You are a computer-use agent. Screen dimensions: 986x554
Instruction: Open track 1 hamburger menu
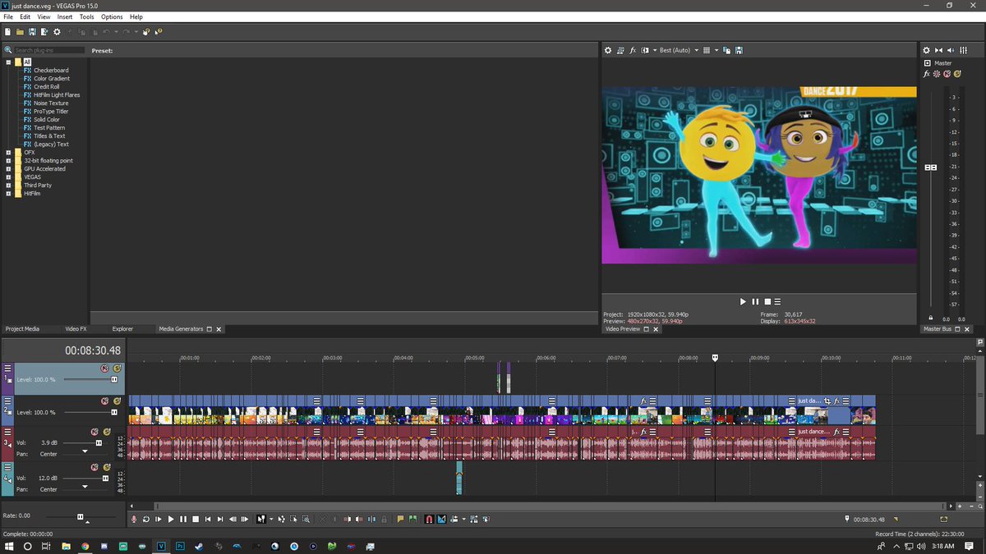(7, 369)
